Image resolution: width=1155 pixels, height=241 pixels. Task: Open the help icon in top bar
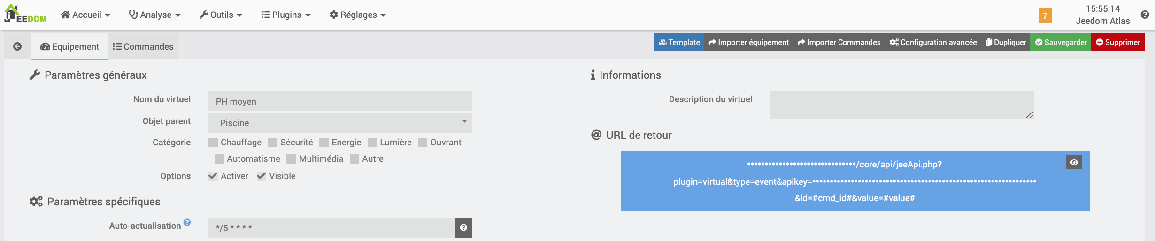1145,15
